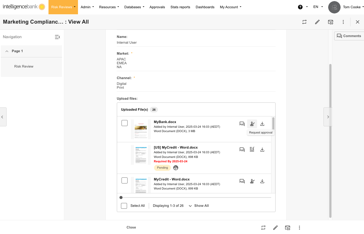
Task: Click the Marketing Compliance View All title
Action: pos(46,22)
